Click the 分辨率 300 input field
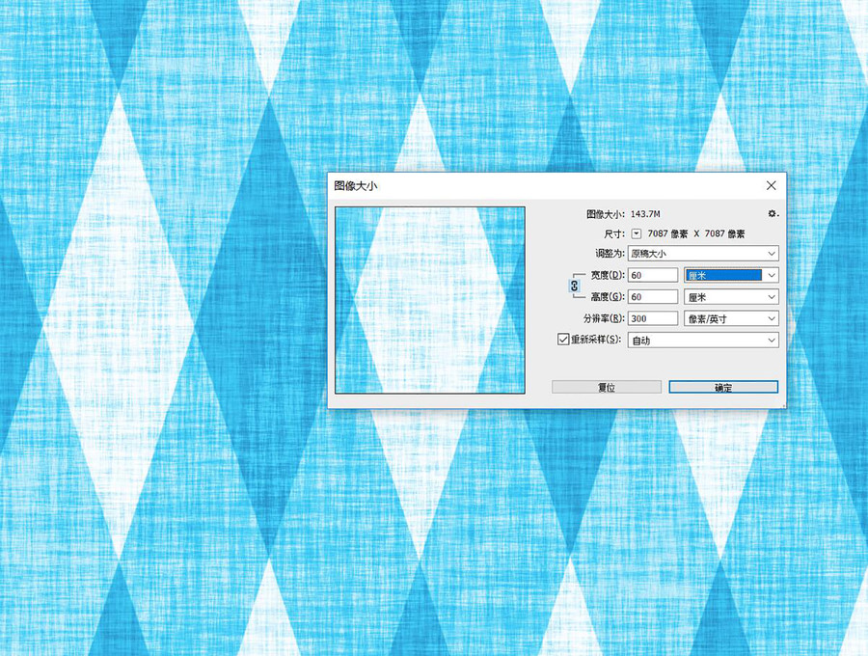Screen dimensions: 868x656 point(653,319)
